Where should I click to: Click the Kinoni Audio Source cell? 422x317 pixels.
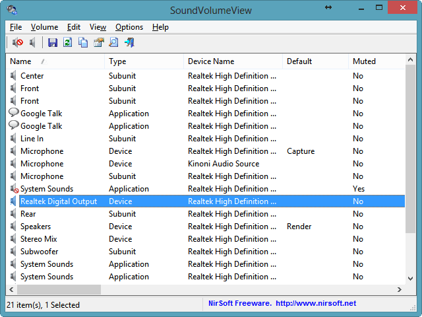coord(224,164)
